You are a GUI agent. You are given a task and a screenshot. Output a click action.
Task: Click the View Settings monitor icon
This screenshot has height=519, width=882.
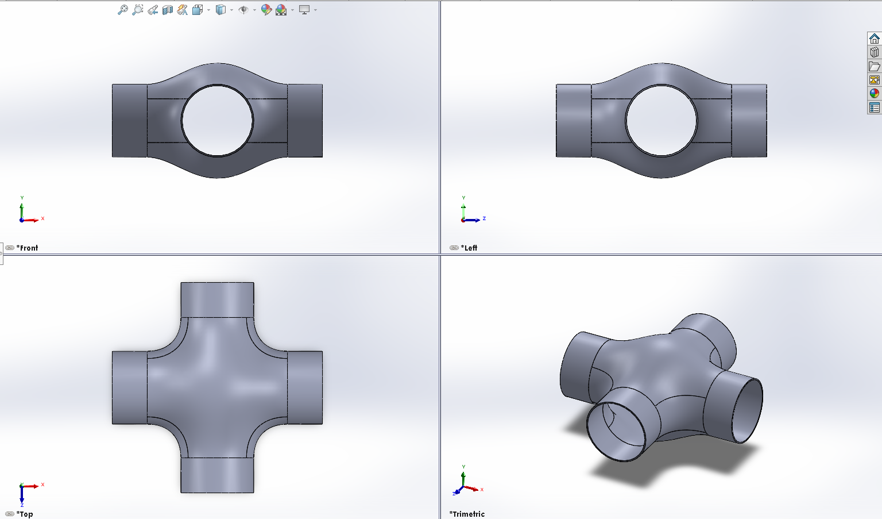[x=304, y=10]
